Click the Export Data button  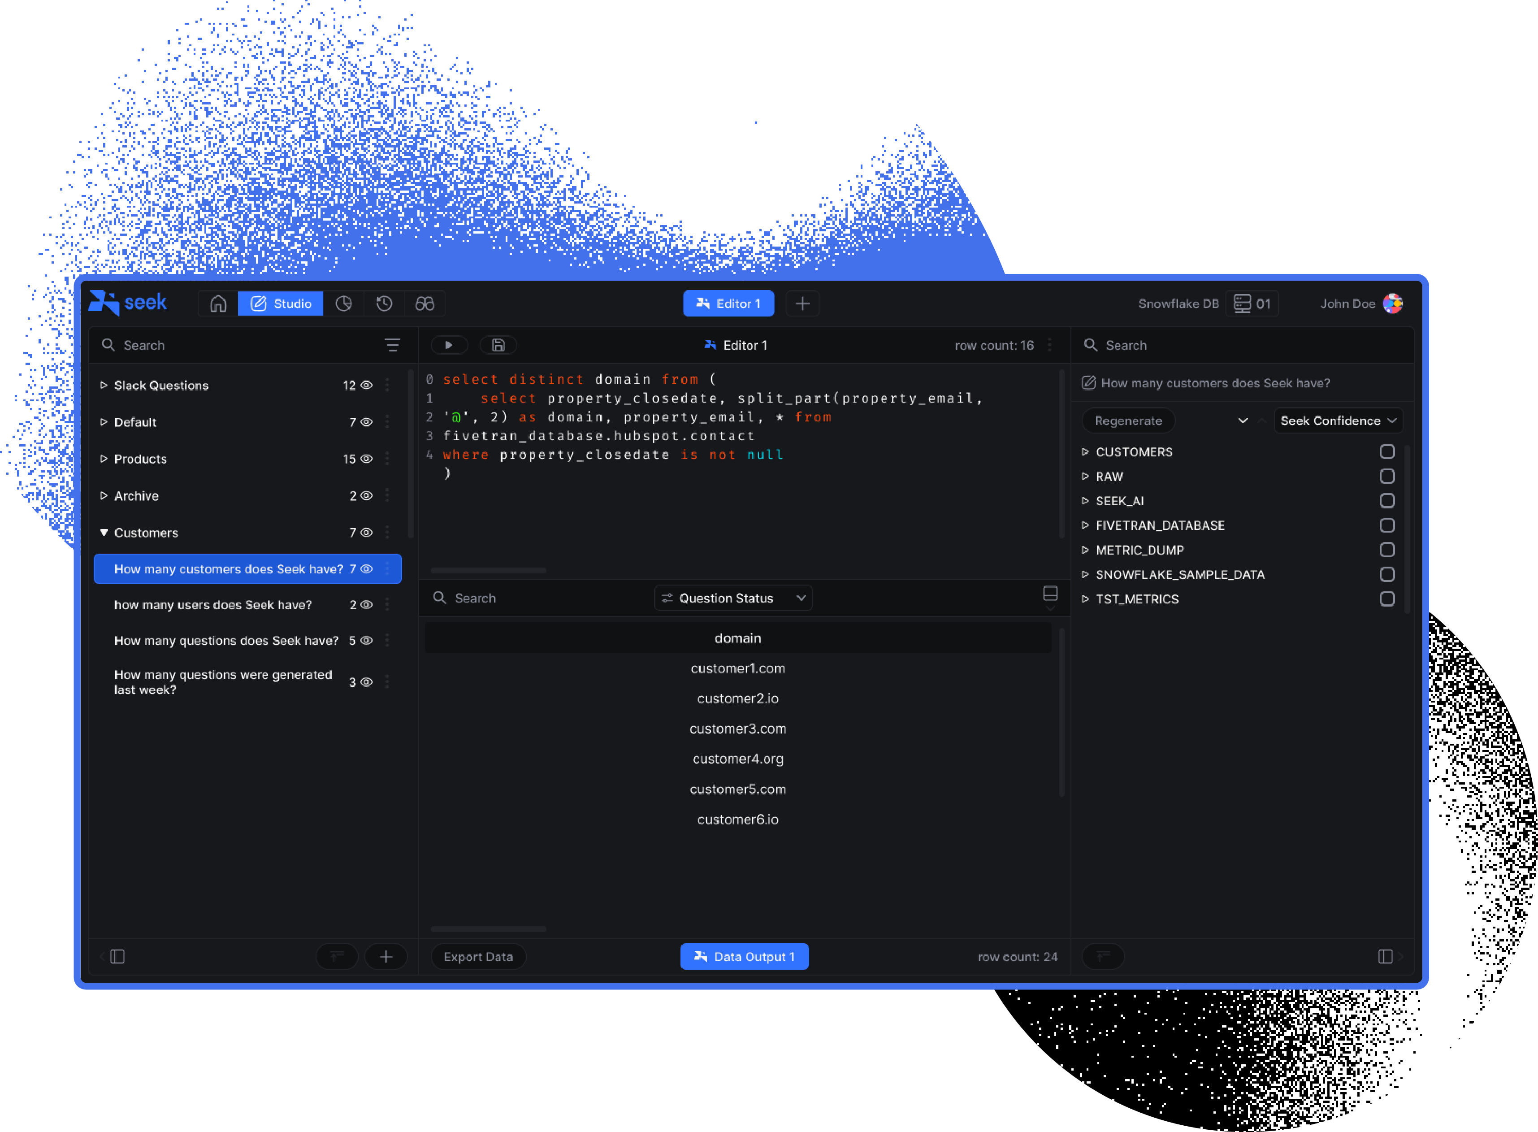pyautogui.click(x=478, y=957)
